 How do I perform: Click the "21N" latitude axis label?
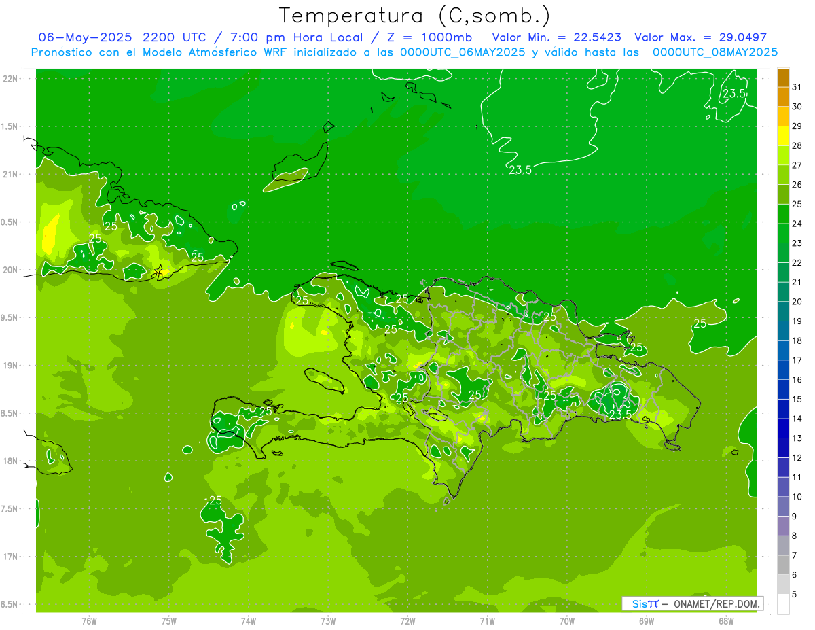[x=11, y=175]
